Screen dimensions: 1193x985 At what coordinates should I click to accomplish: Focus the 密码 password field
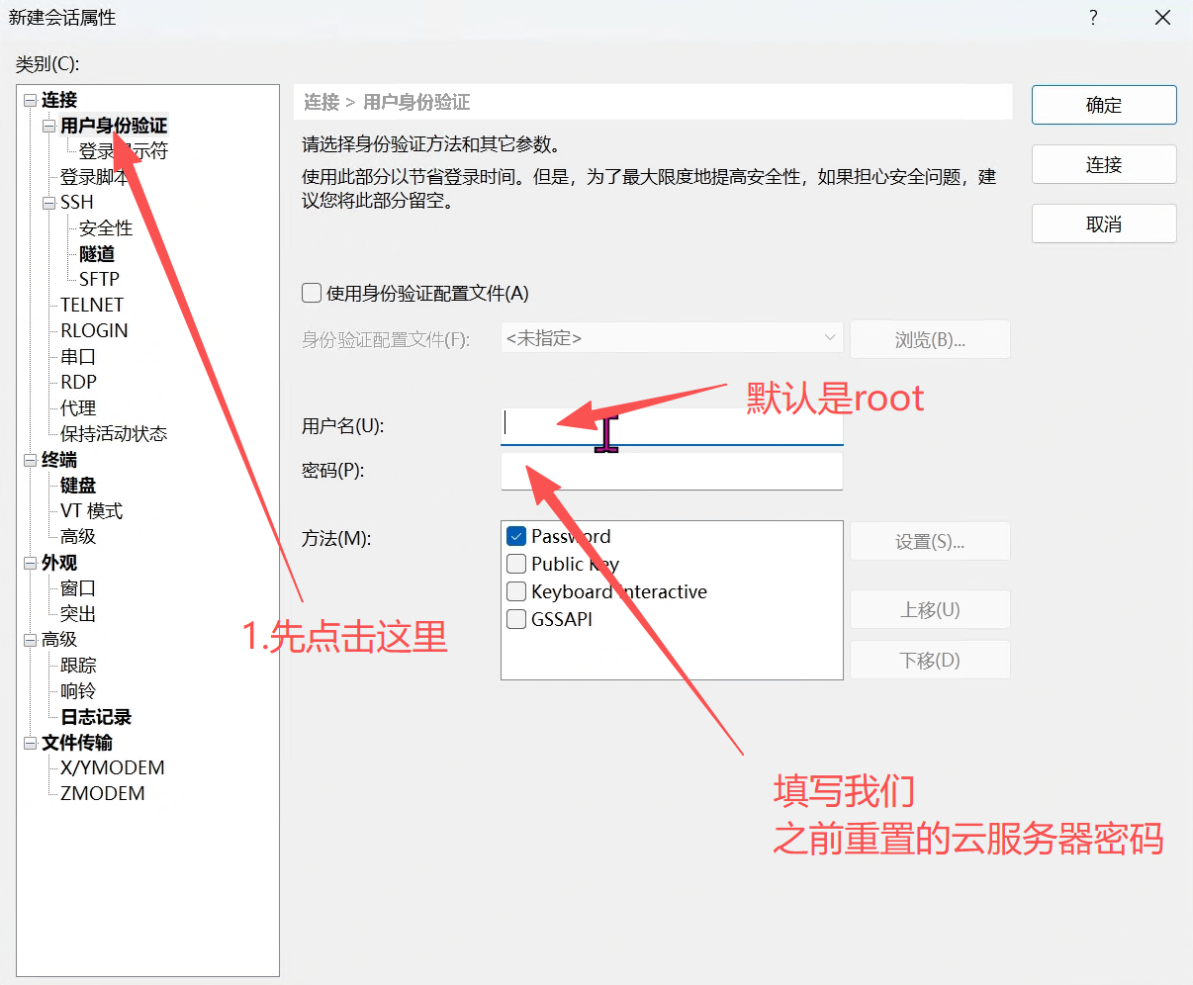pos(672,472)
